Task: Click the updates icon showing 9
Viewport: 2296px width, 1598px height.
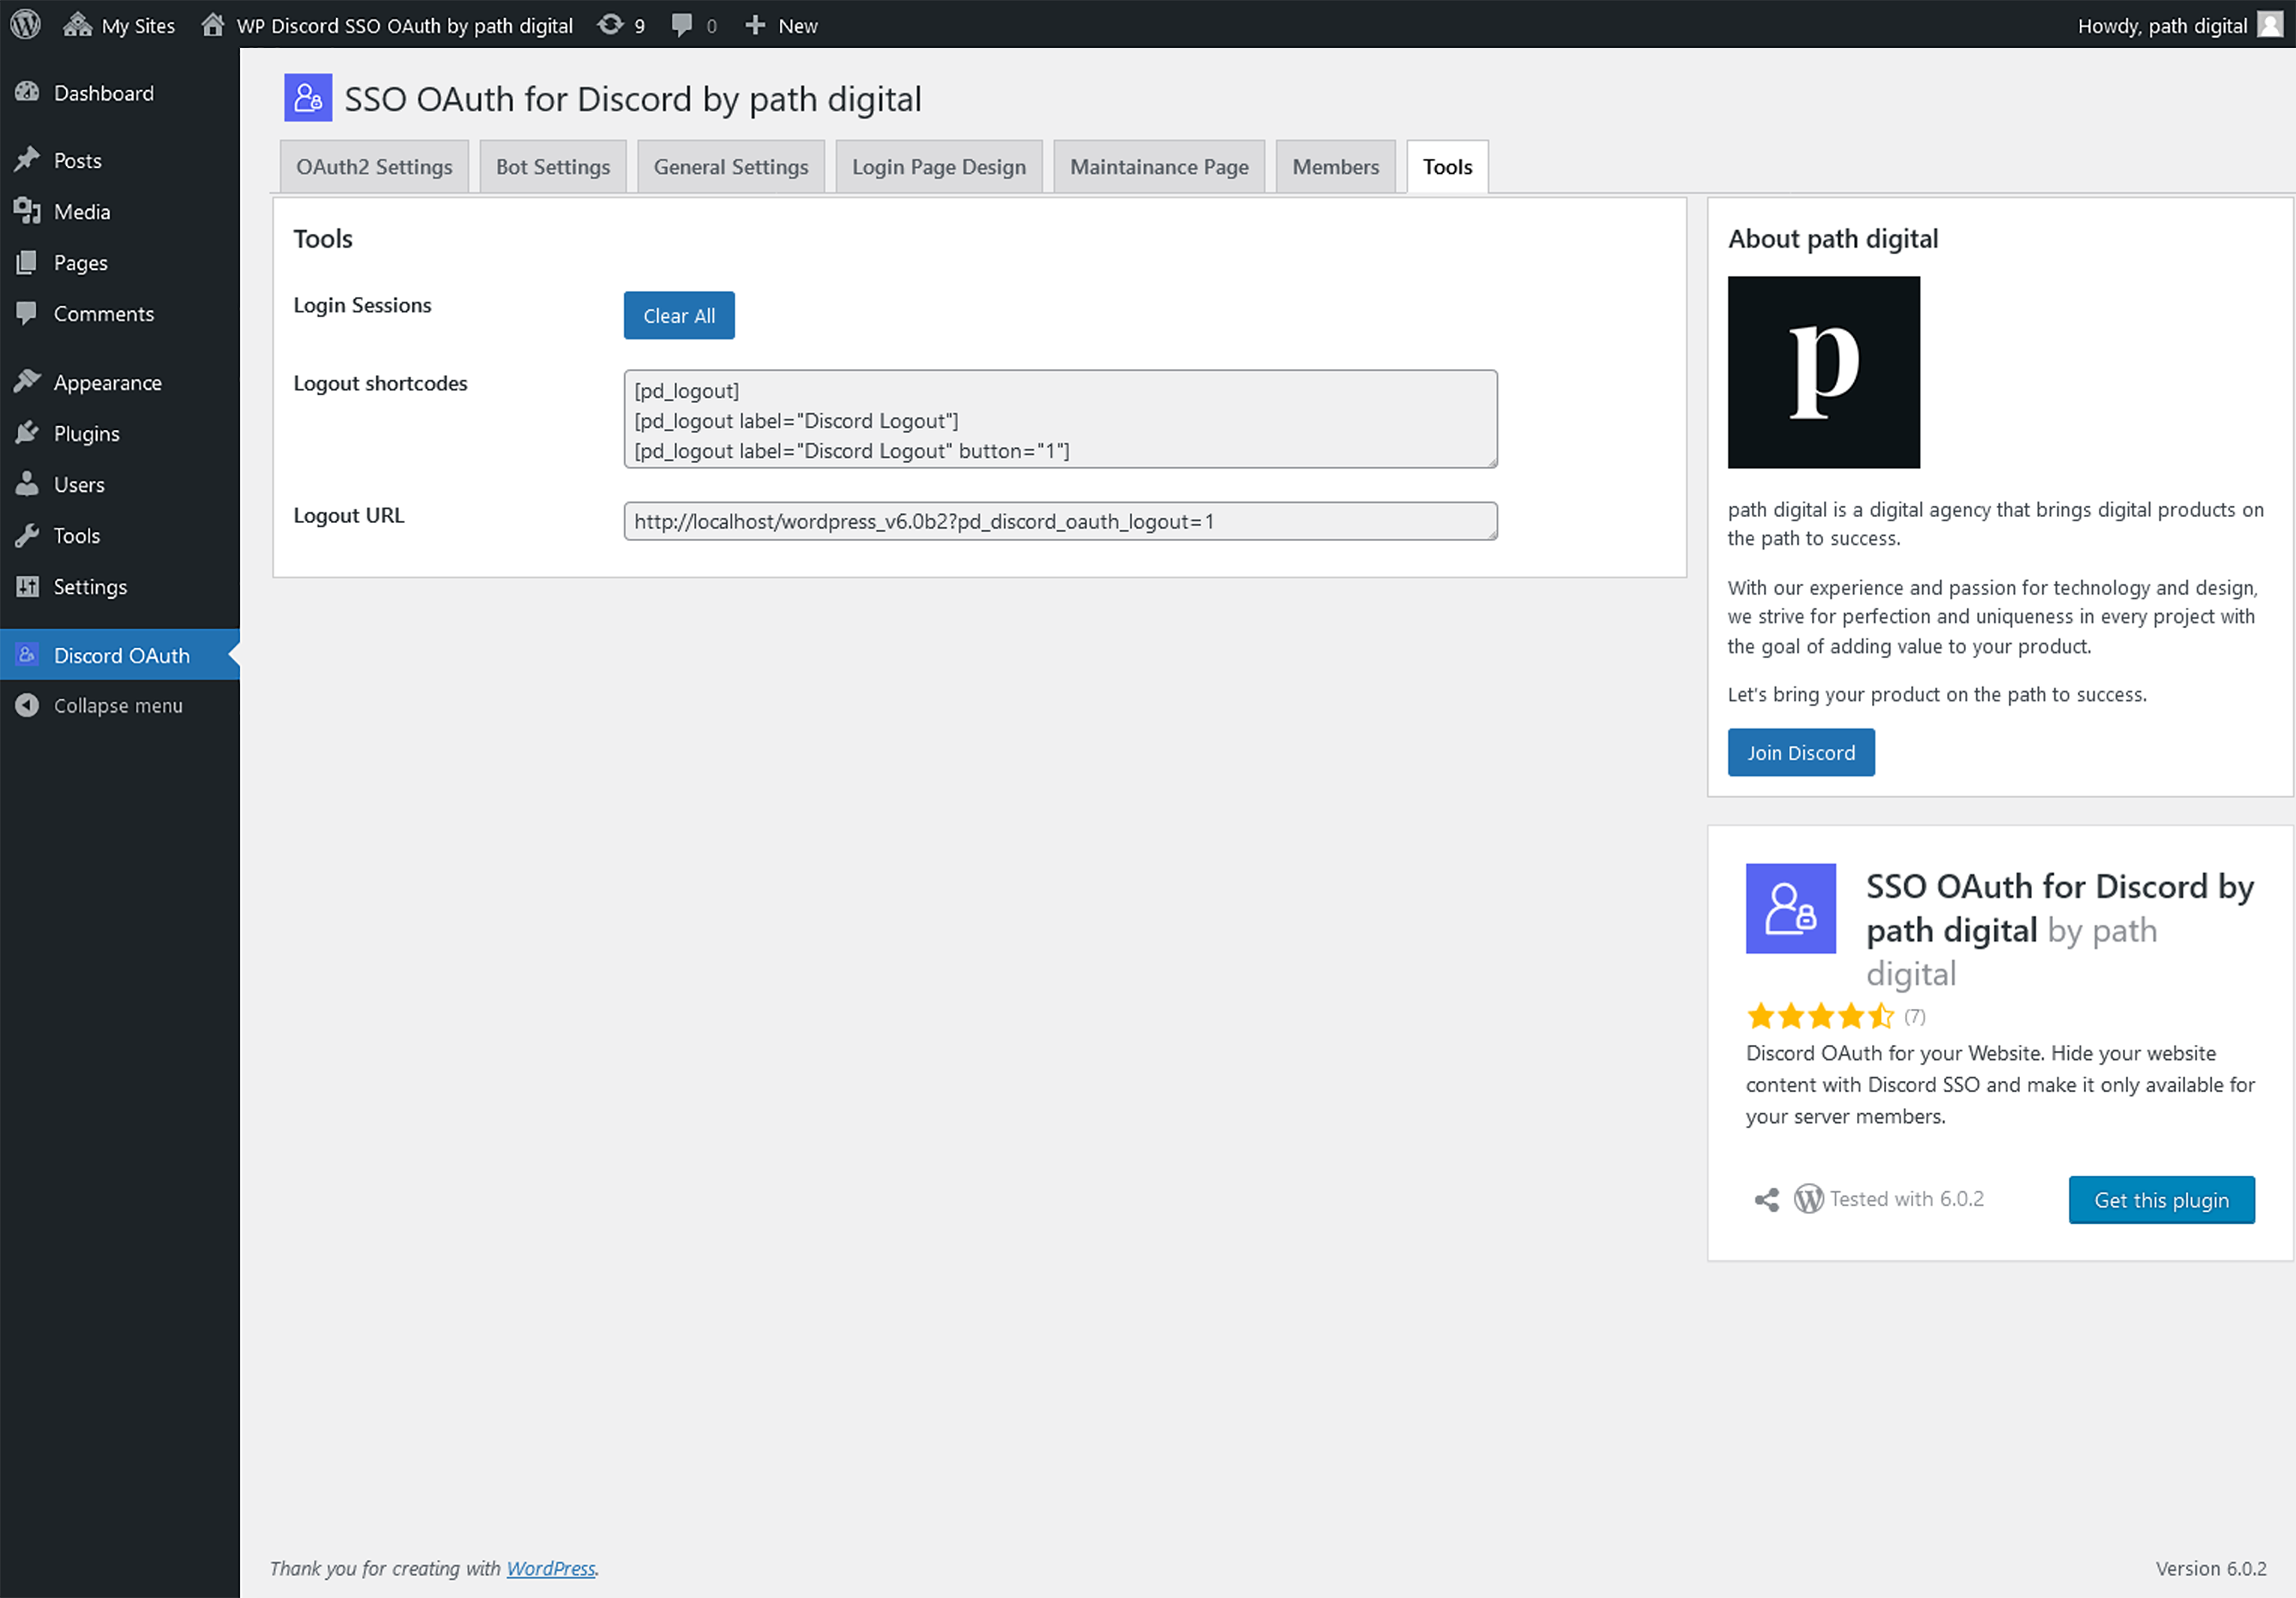Action: click(610, 24)
